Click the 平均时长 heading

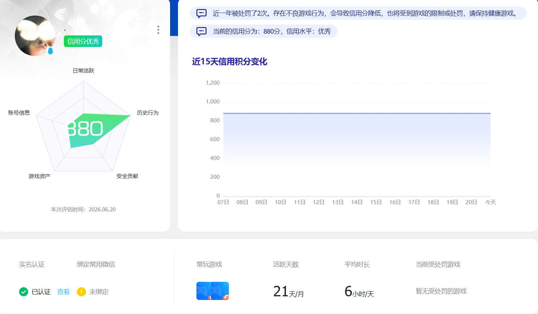(357, 264)
